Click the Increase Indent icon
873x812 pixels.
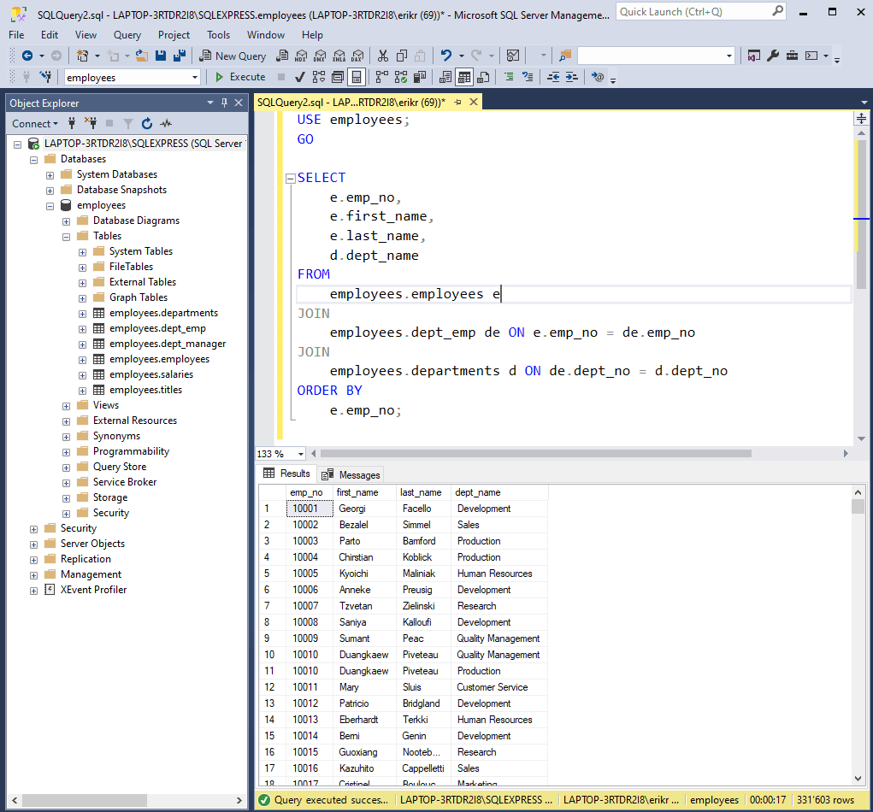coord(572,77)
